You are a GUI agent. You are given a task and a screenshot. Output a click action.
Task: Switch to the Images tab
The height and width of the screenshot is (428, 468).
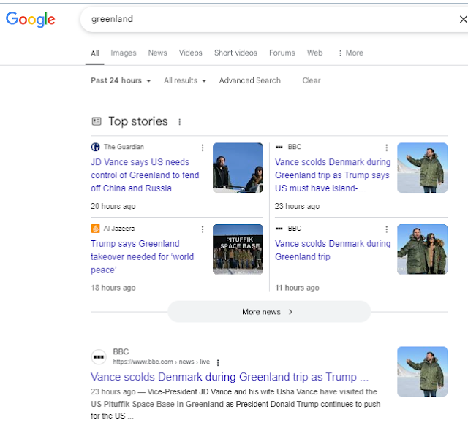[x=124, y=53]
